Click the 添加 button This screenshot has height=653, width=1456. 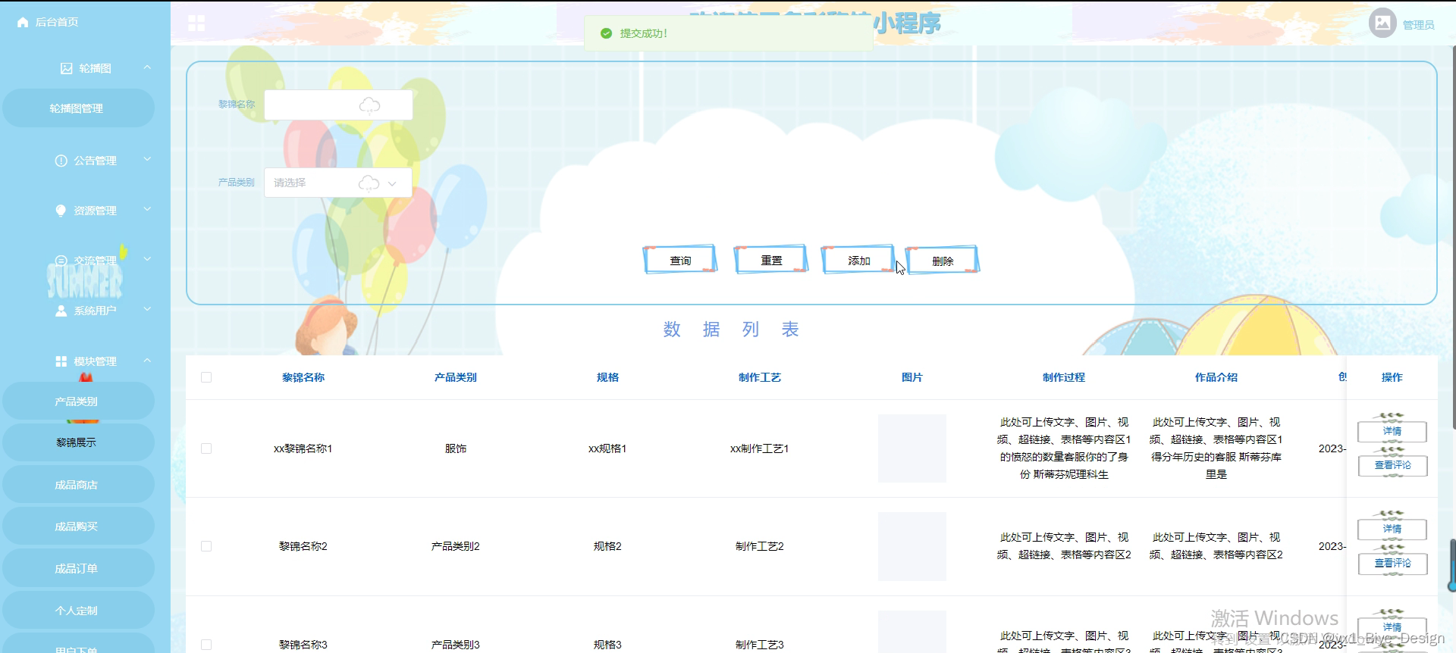(x=858, y=260)
